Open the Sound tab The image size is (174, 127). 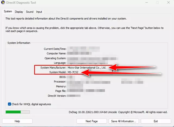point(30,12)
